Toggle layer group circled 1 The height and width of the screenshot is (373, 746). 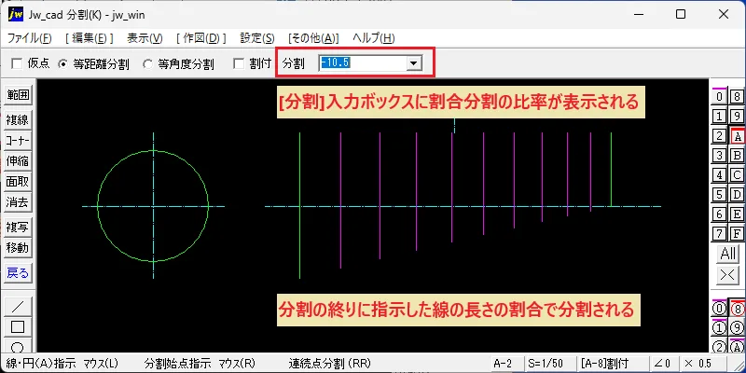click(719, 328)
